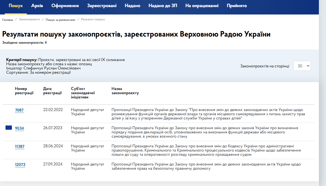Click the Назва законопроєкту column header
Screen dimensions: 326x186
tap(125, 91)
